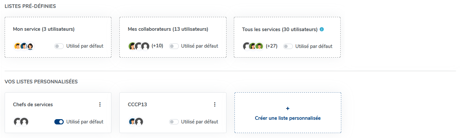Screen dimensions: 460x138
Task: Enable default use for Mes collaborateurs
Action: coord(174,46)
